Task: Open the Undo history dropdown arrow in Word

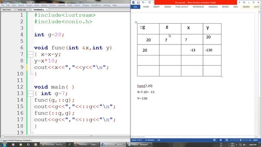Action: pyautogui.click(x=146, y=2)
